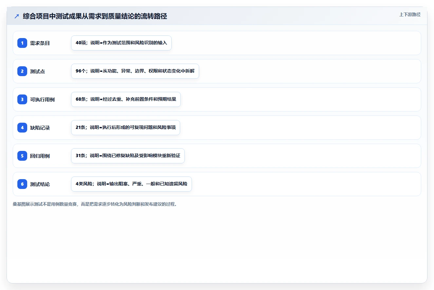
Task: Click the 4类风险 description chip
Action: coord(131,184)
